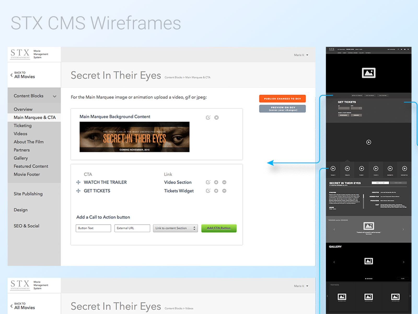Click Video Section link text
This screenshot has width=418, height=314.
click(178, 182)
